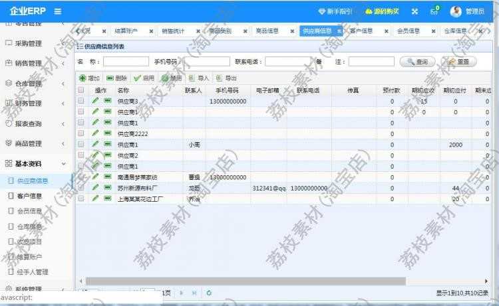Focus the 名称 search input field
Viewport: 499px width, 306px height.
pos(126,61)
